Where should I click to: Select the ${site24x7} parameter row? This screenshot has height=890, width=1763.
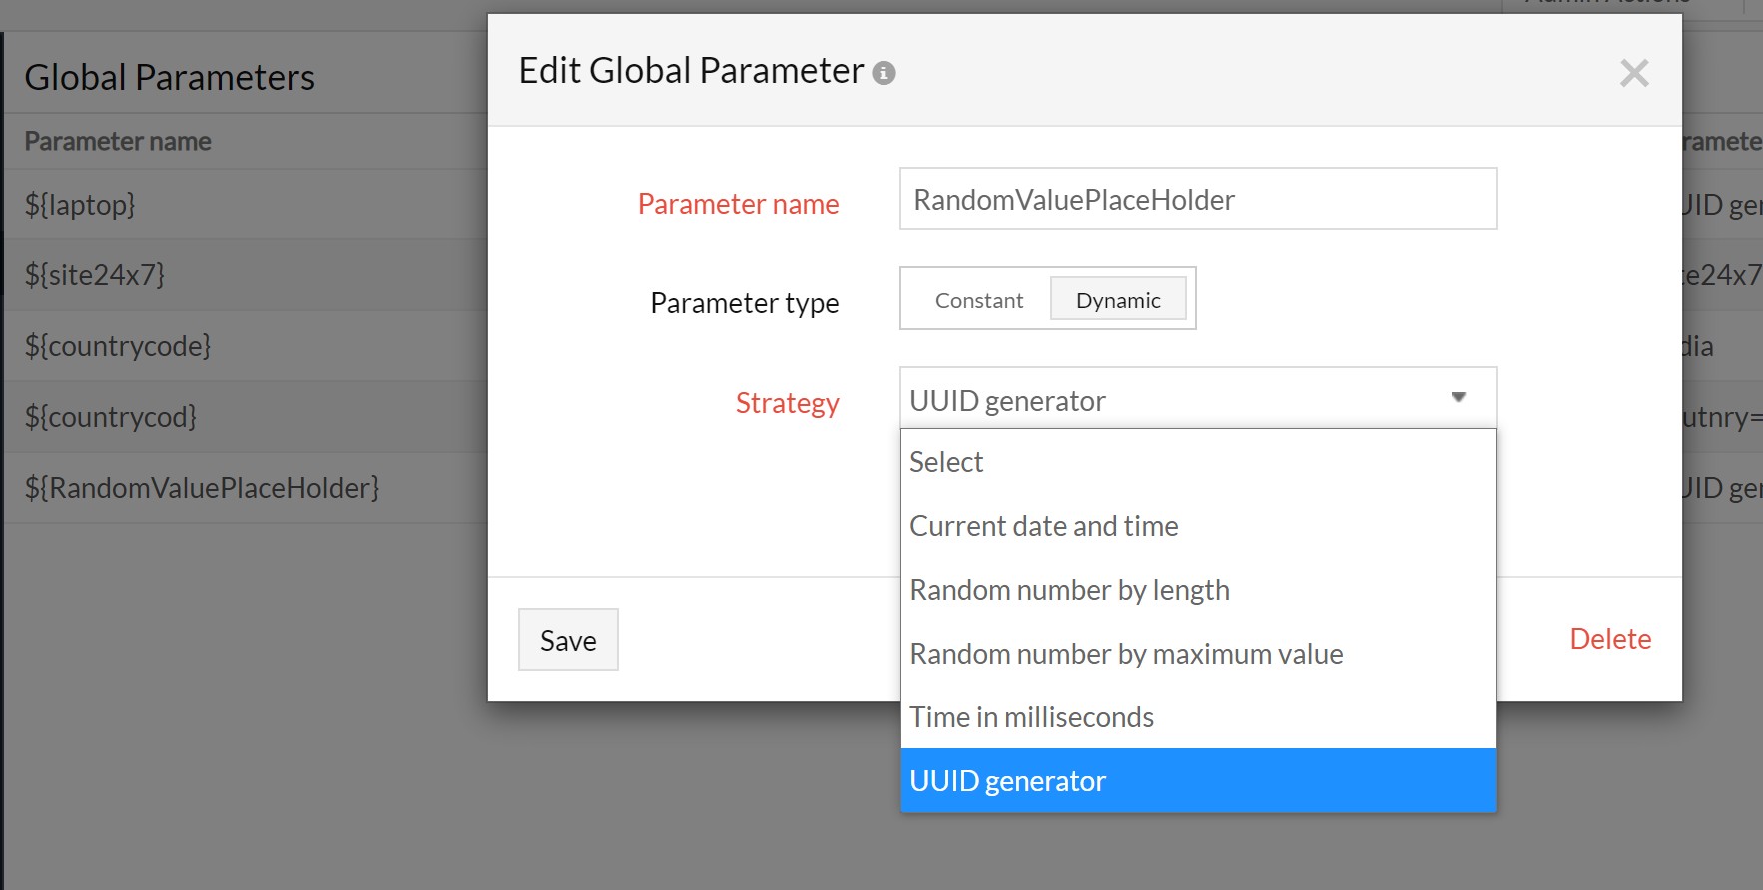click(x=95, y=275)
